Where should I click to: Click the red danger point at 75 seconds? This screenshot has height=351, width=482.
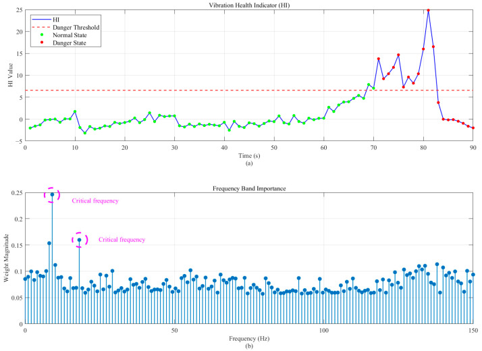[398, 55]
